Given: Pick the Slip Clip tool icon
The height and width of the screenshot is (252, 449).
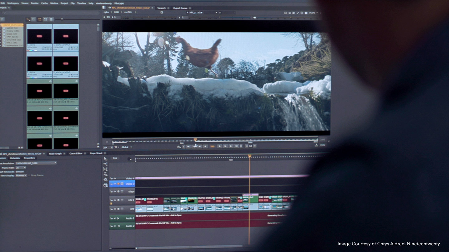Looking at the screenshot, I should point(105,169).
